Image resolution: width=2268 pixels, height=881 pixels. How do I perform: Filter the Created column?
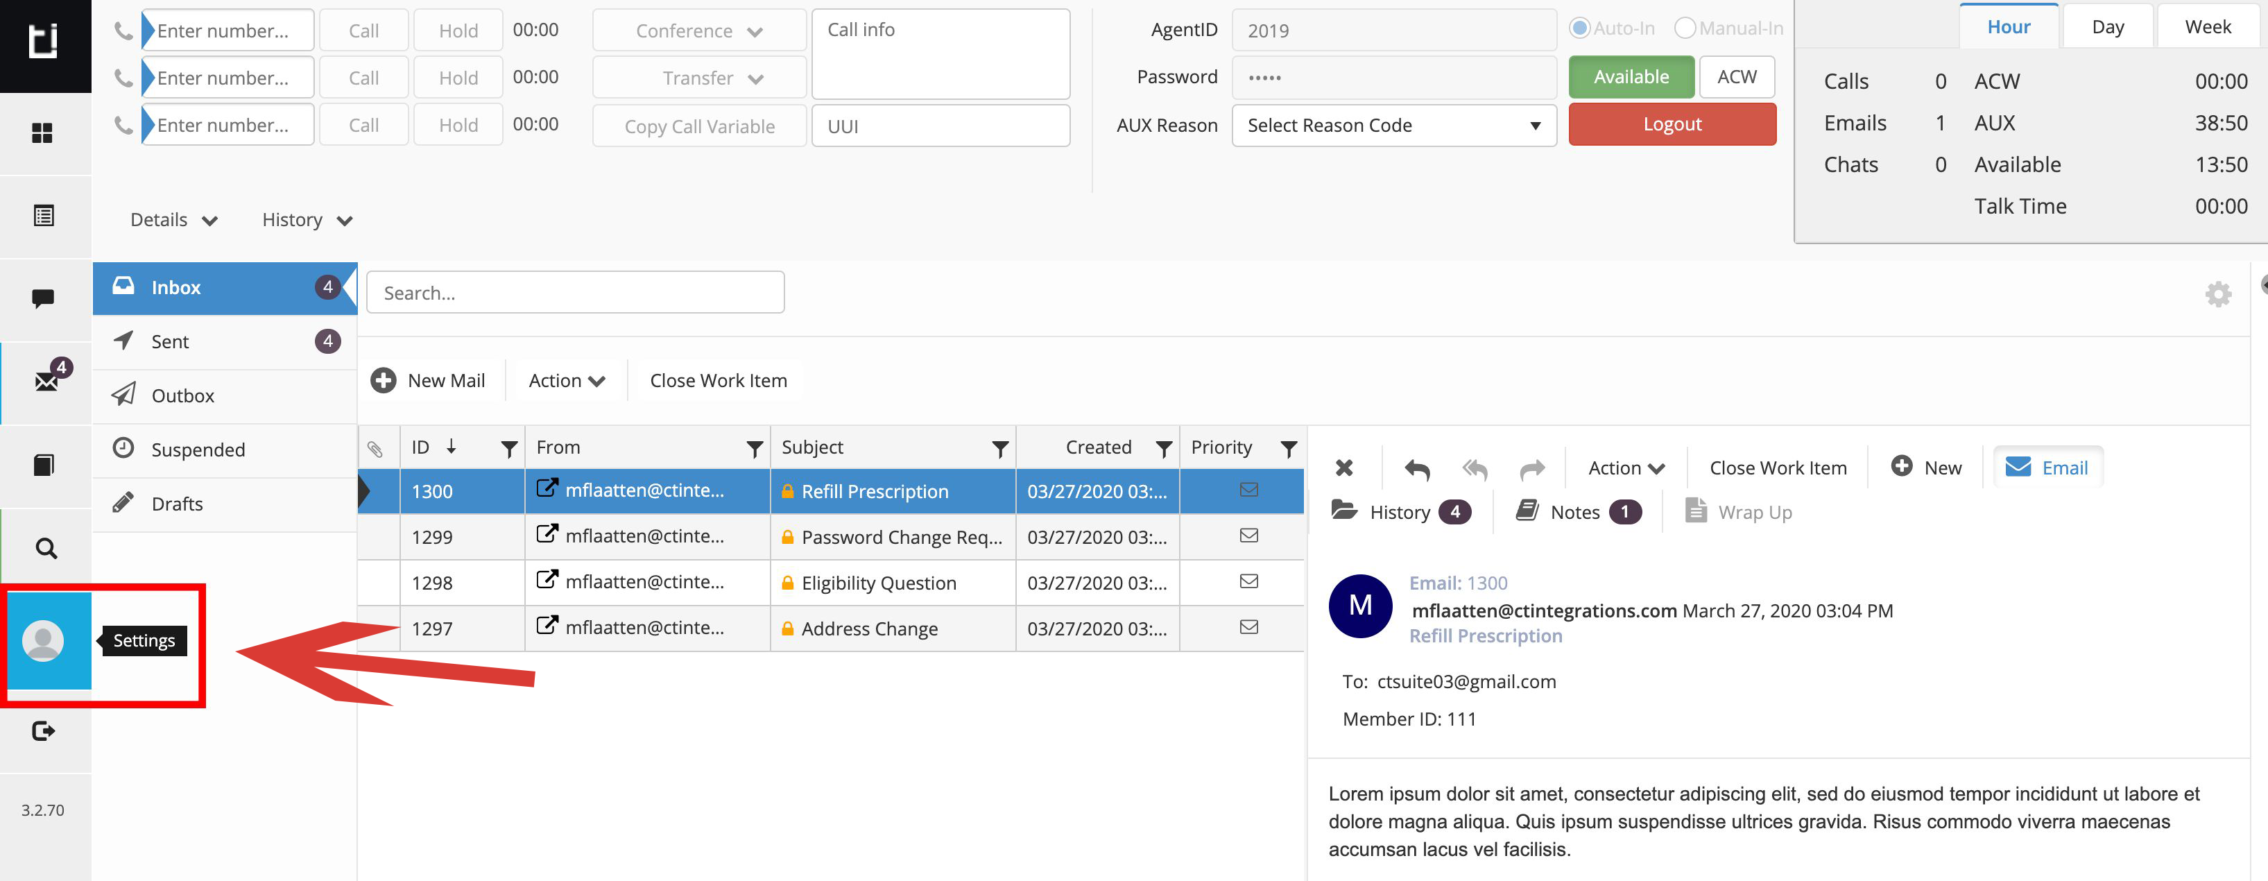pos(1164,450)
